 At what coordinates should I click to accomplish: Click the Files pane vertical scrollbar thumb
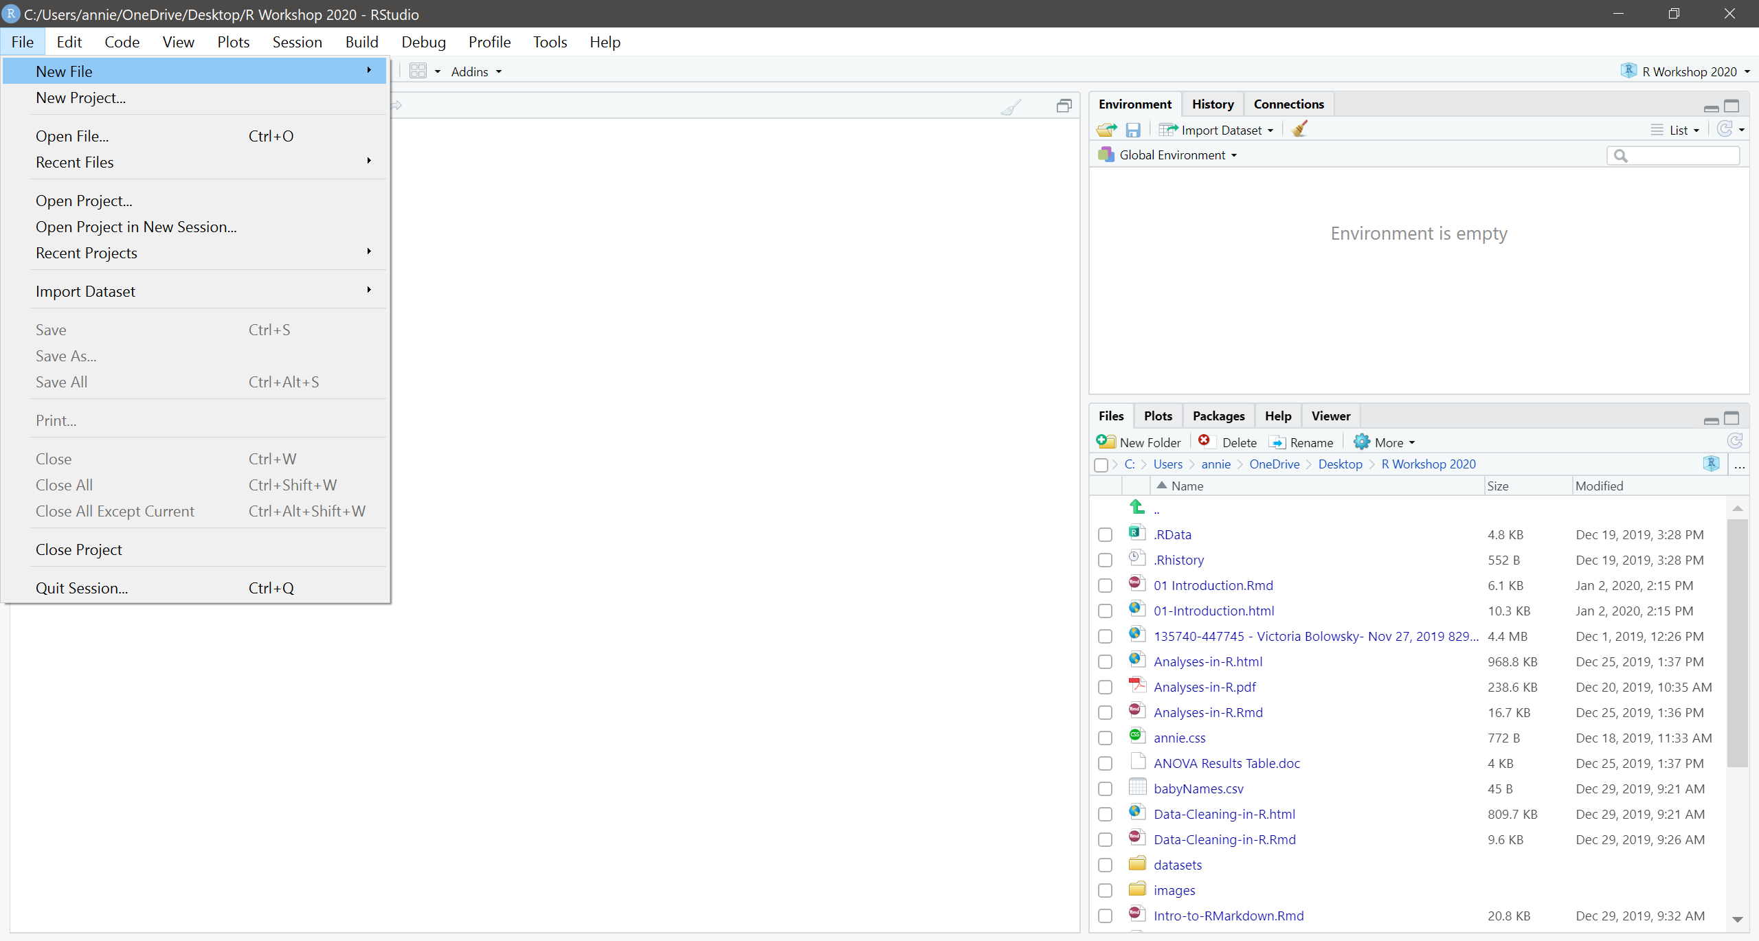click(x=1738, y=642)
